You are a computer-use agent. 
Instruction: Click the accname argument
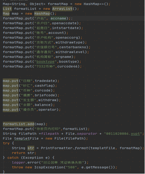58,19
